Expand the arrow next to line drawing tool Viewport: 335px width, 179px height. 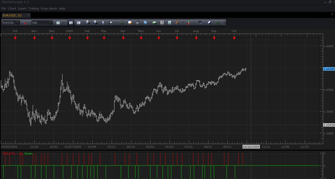click(183, 22)
